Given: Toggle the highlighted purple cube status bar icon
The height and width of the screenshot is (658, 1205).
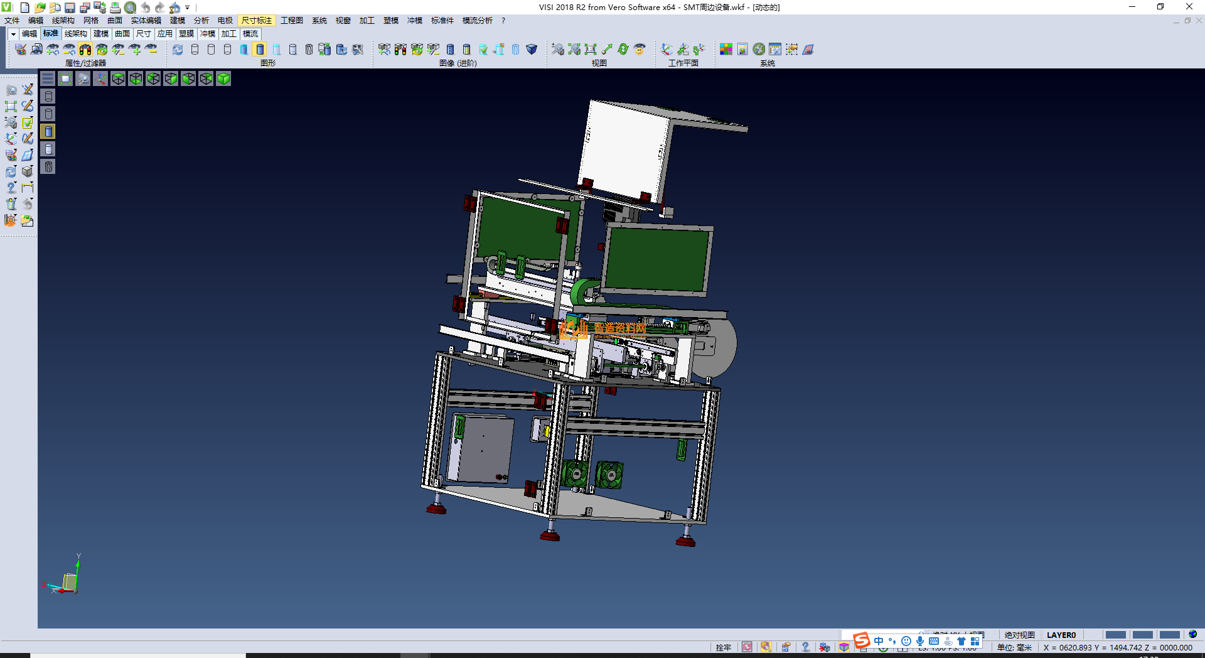Looking at the screenshot, I should [x=844, y=647].
